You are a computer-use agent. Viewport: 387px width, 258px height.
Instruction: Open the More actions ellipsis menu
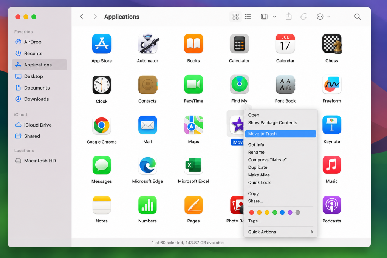click(320, 17)
